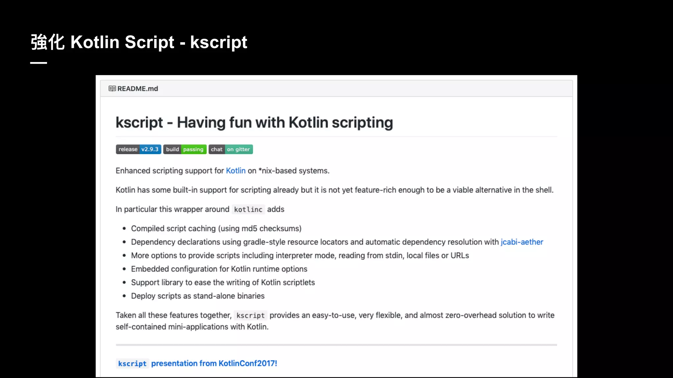Click the More options bullet text

(300, 256)
